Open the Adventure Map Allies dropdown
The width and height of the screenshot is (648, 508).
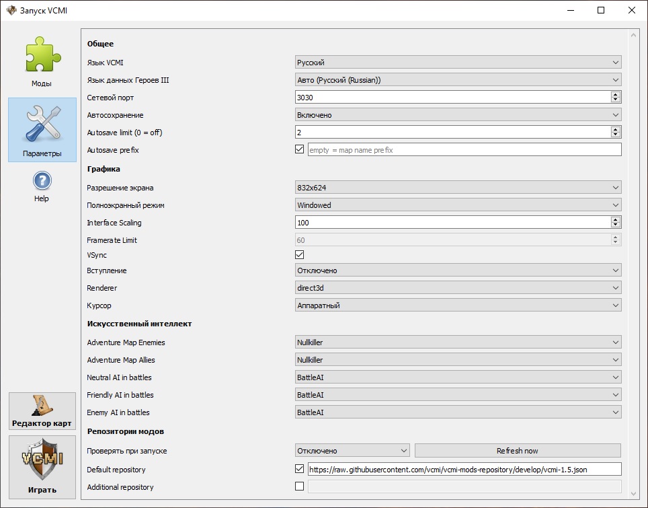[x=458, y=360]
